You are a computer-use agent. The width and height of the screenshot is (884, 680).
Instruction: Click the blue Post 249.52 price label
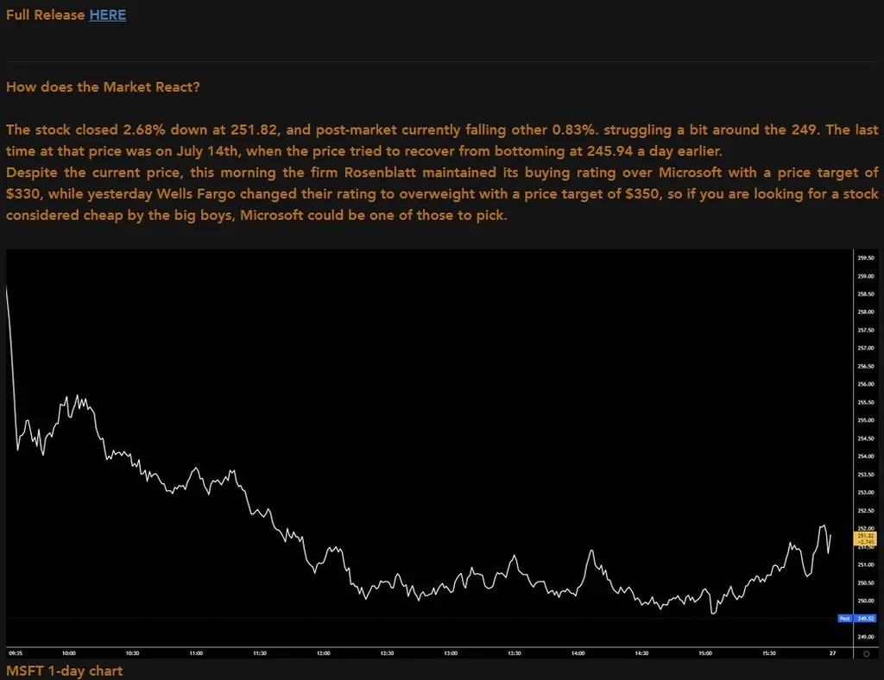pyautogui.click(x=857, y=618)
